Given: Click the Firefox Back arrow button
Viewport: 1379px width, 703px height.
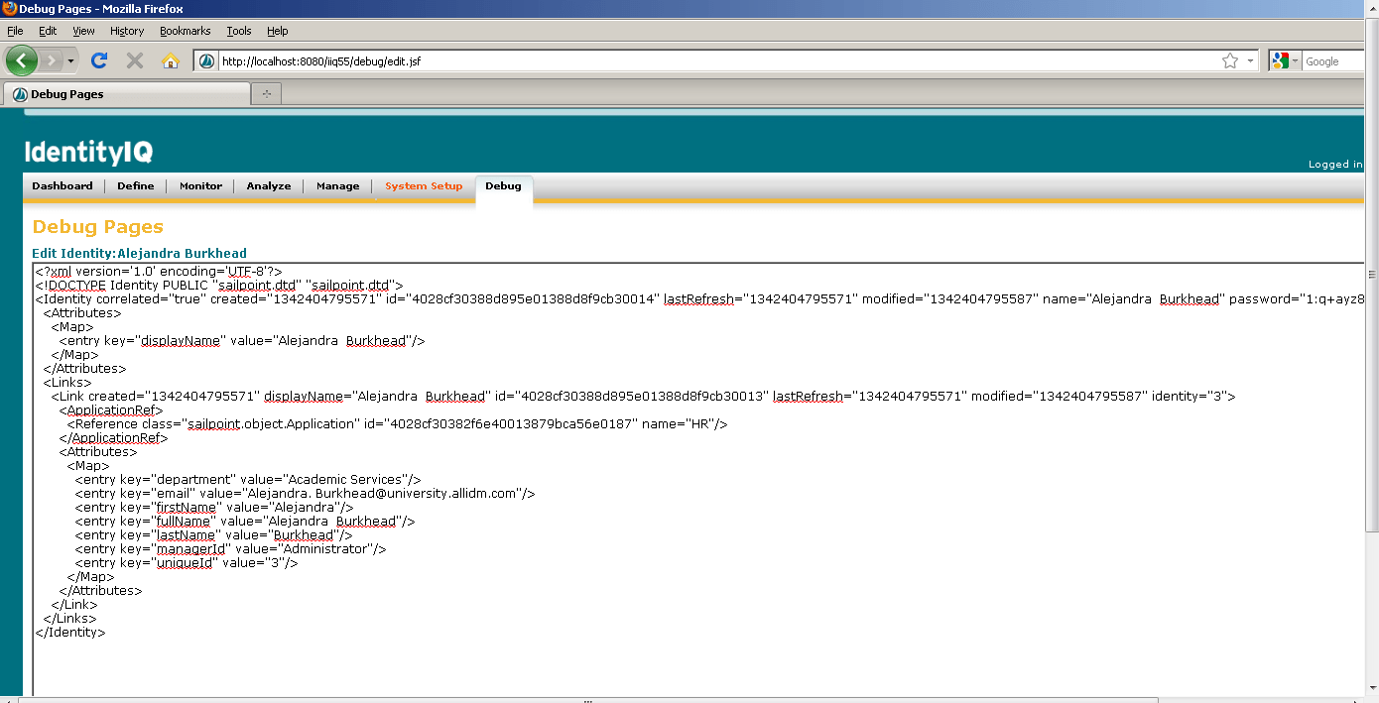Looking at the screenshot, I should click(x=22, y=60).
